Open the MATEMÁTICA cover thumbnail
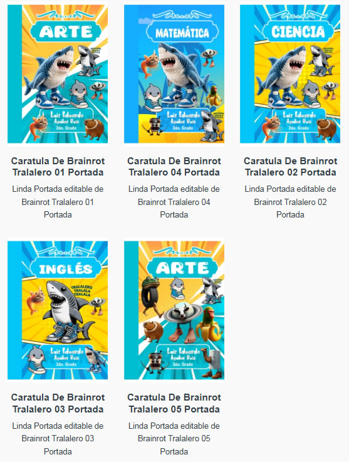 click(174, 74)
